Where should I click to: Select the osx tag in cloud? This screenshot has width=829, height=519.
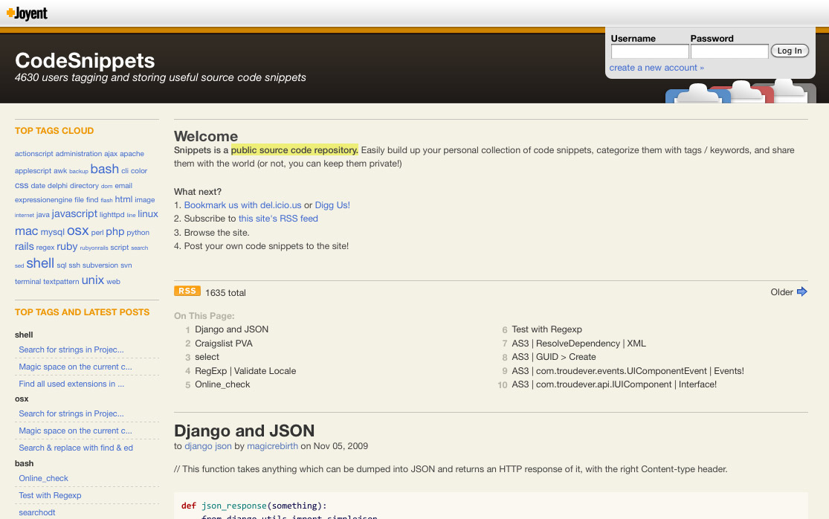tap(78, 231)
